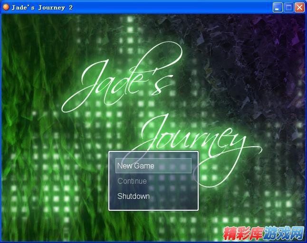Click the top border of the menu box
The height and width of the screenshot is (243, 307).
coord(153,151)
